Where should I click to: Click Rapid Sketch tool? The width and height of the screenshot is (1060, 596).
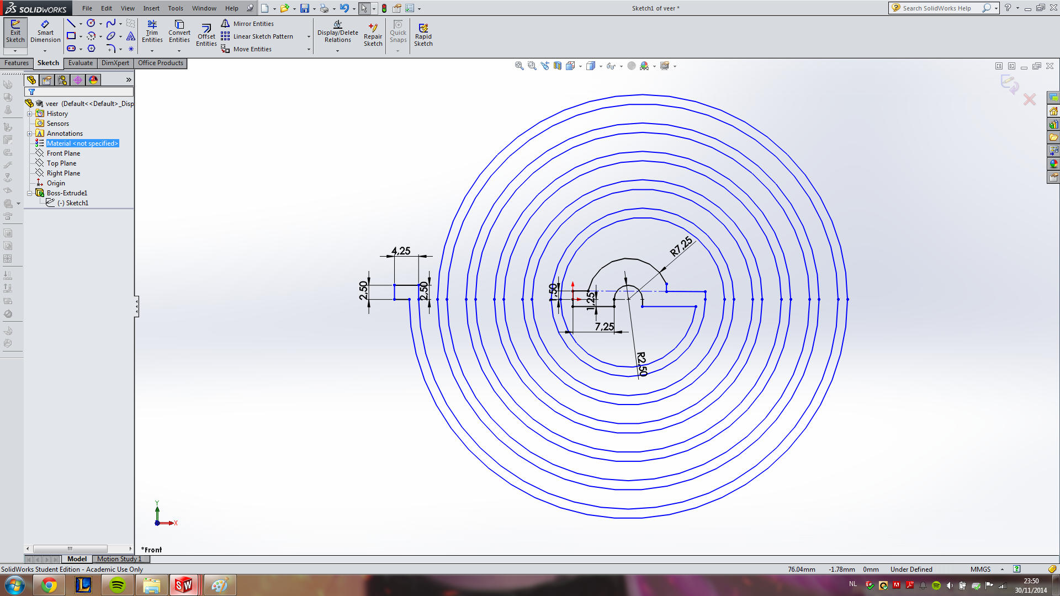click(423, 35)
